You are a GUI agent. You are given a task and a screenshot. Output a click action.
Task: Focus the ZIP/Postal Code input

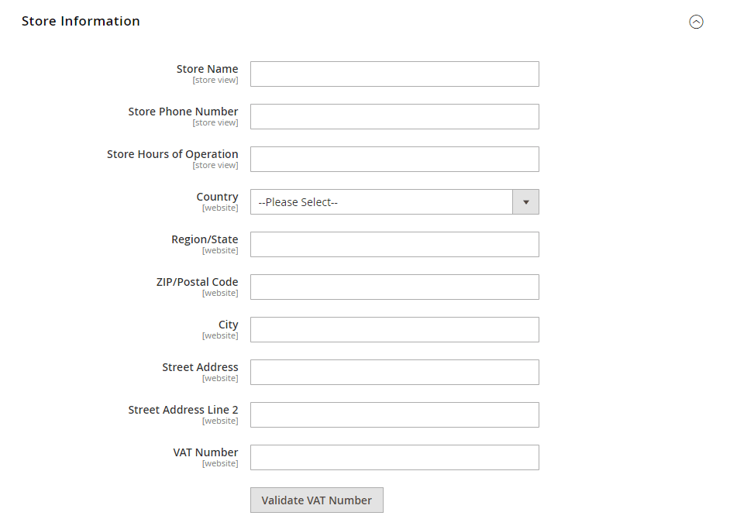(394, 287)
